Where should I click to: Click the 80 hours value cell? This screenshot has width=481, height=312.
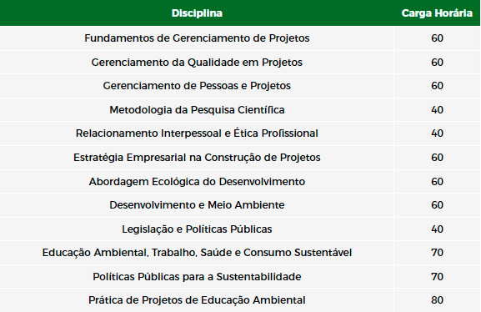(x=437, y=300)
